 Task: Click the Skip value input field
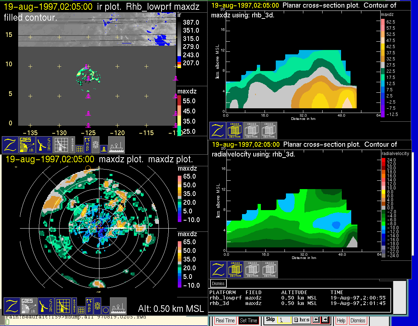click(283, 321)
